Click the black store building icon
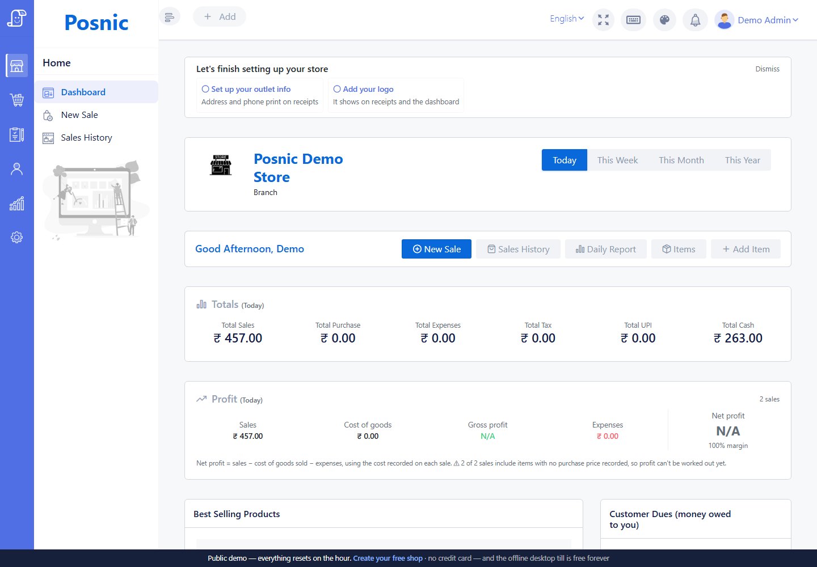 (221, 164)
